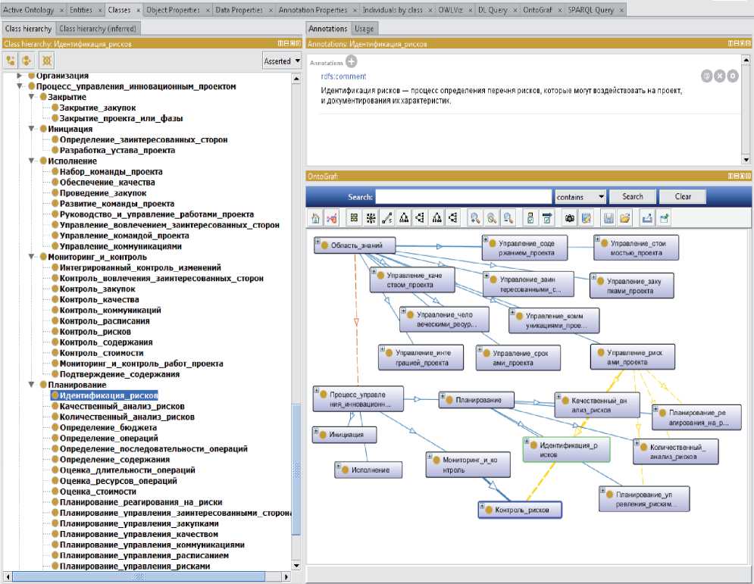Screen dimensions: 754x584
Task: Click the OntoGraf home icon in graph toolbar
Action: (316, 218)
